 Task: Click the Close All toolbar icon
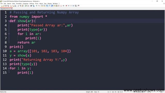[x=13, y=6]
